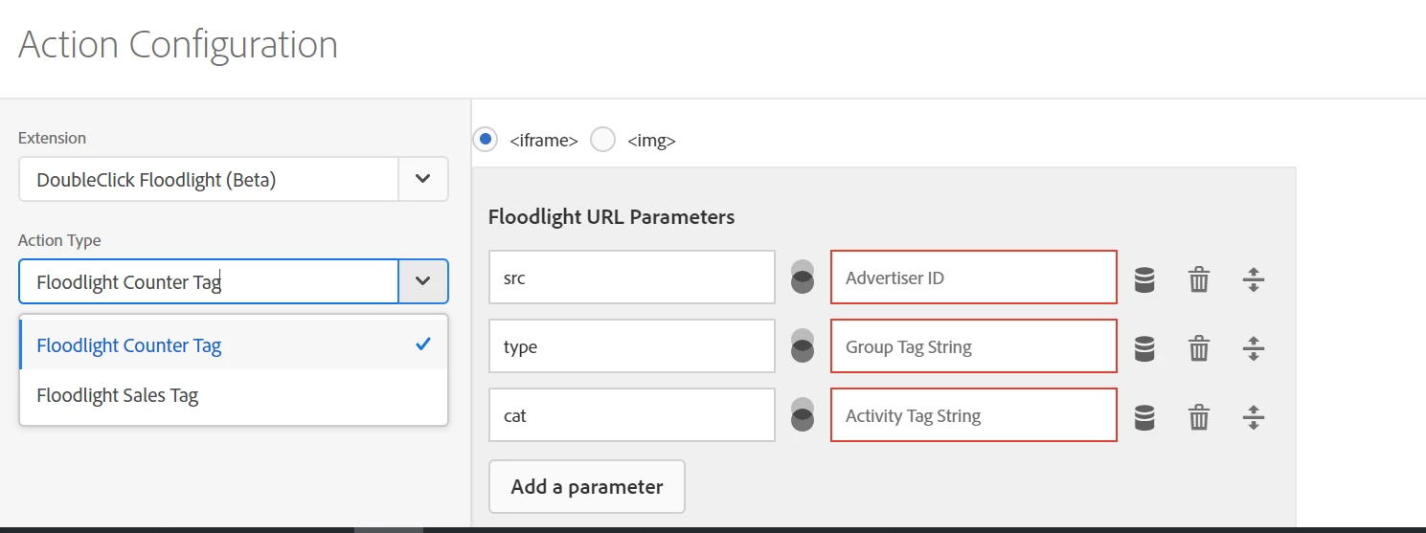Open data element picker for Group Tag String
1426x533 pixels.
tap(1143, 347)
